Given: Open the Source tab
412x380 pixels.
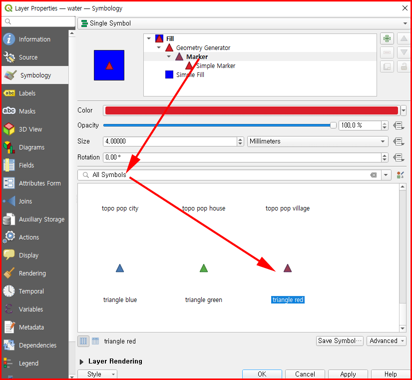Looking at the screenshot, I should [x=34, y=57].
